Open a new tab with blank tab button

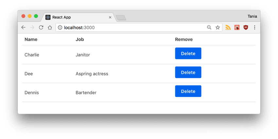pyautogui.click(x=121, y=18)
